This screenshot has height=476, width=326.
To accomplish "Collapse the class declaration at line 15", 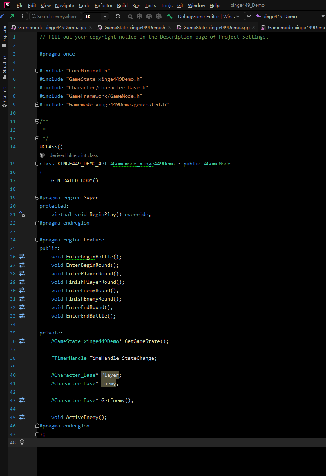I will click(37, 164).
